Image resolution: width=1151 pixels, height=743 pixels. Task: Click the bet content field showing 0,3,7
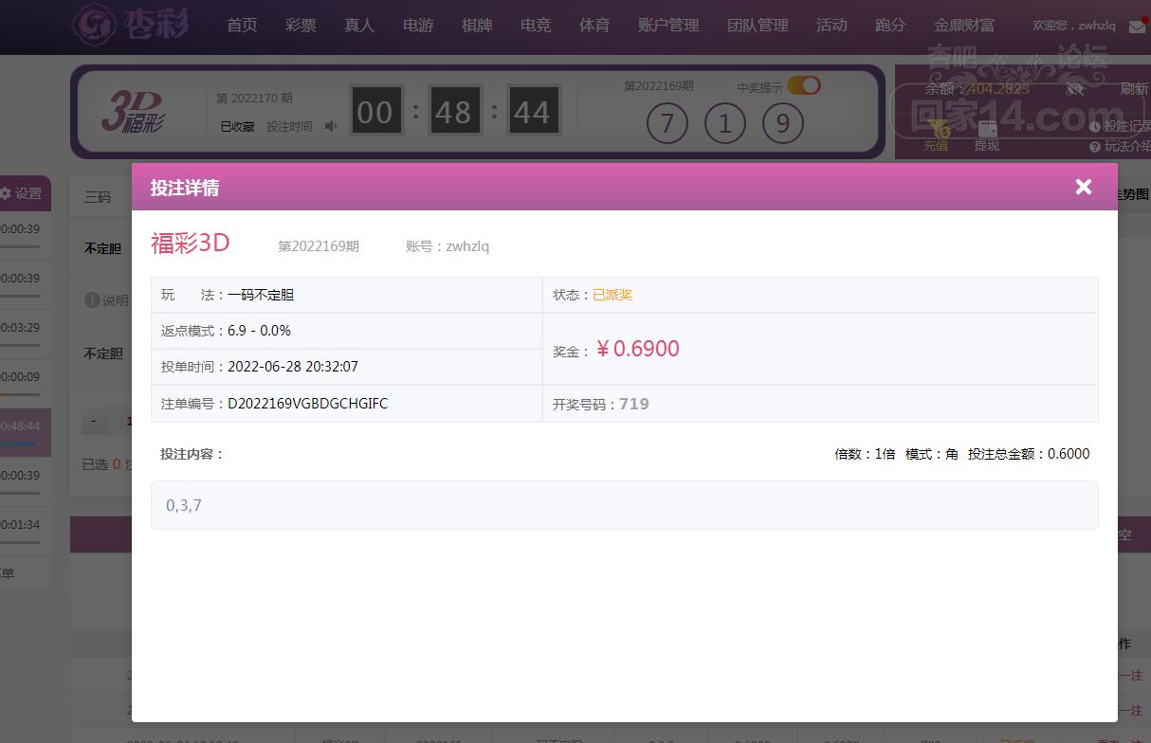click(624, 505)
